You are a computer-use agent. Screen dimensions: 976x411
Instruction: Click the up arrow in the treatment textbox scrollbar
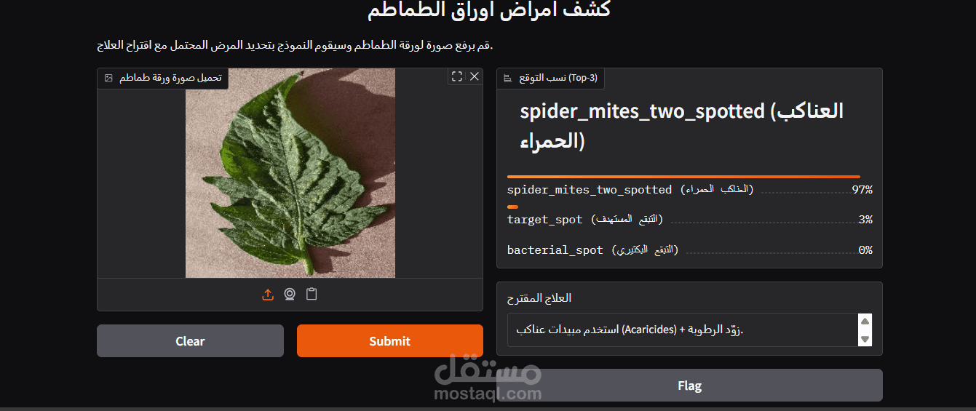point(865,322)
